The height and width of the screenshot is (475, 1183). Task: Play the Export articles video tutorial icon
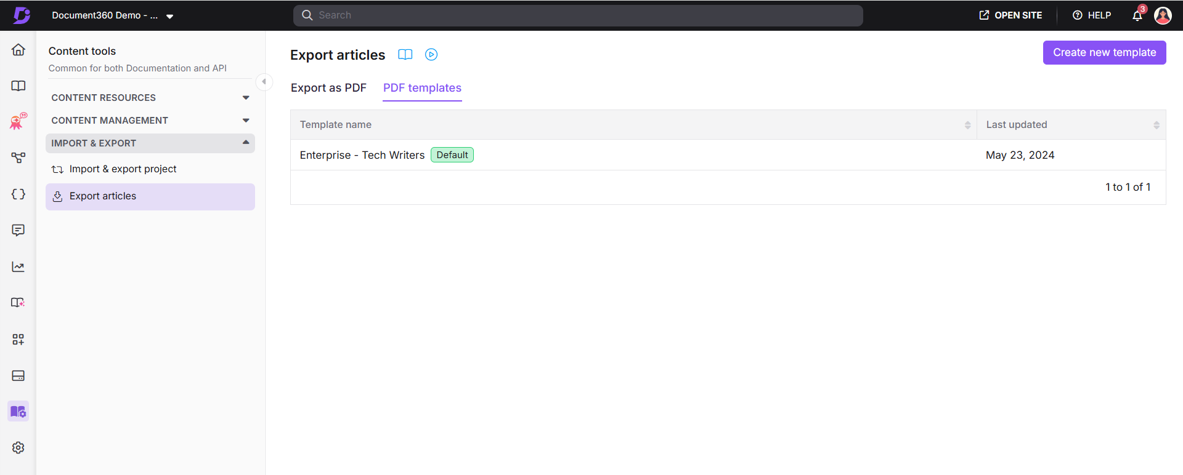coord(431,55)
